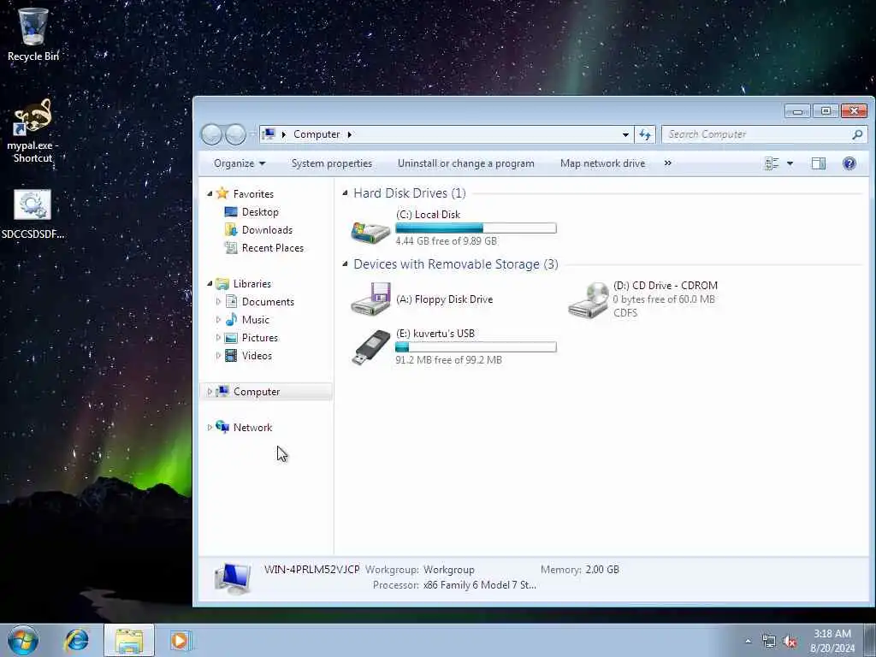Click the muted volume tray icon
The image size is (876, 657).
(790, 642)
